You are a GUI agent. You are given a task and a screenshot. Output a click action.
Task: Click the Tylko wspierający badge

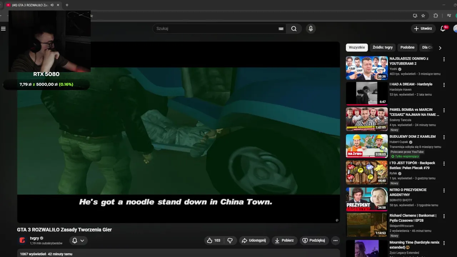pos(405,156)
